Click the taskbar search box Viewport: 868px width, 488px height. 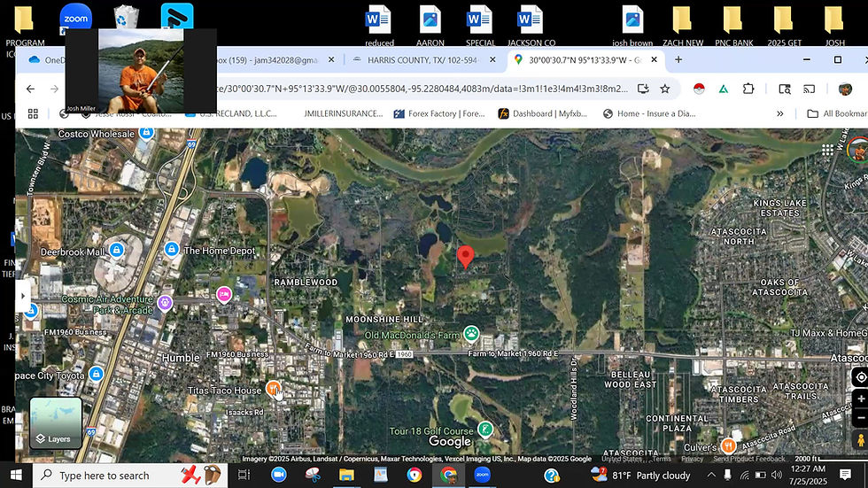[130, 475]
